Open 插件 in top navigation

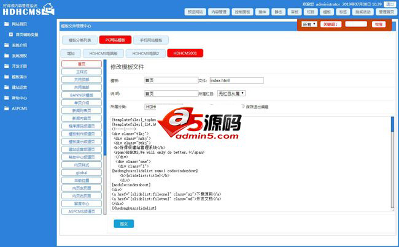pos(262,12)
